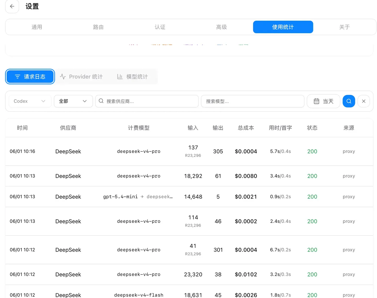Select the 使用统计 tab
Image resolution: width=377 pixels, height=298 pixels.
click(283, 27)
